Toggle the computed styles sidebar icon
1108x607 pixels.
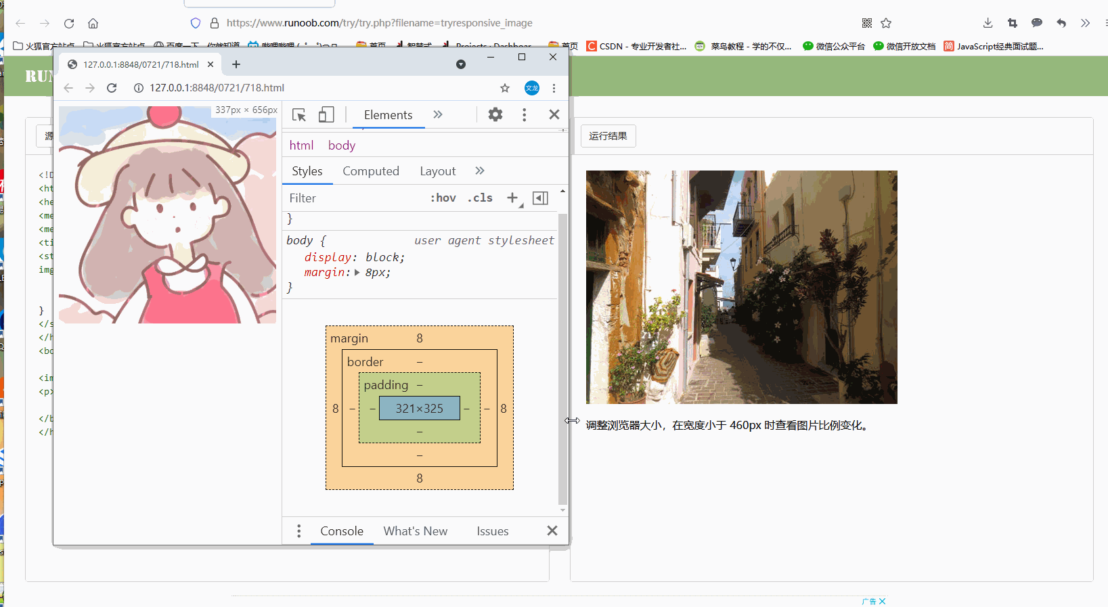point(540,198)
